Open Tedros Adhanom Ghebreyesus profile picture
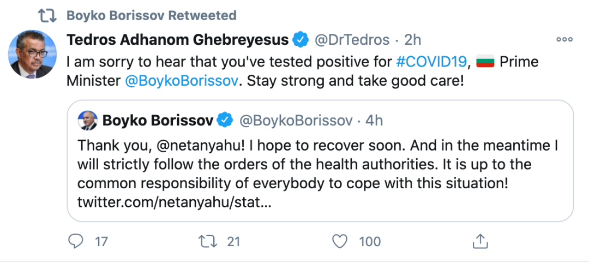This screenshot has width=589, height=263. pyautogui.click(x=32, y=54)
